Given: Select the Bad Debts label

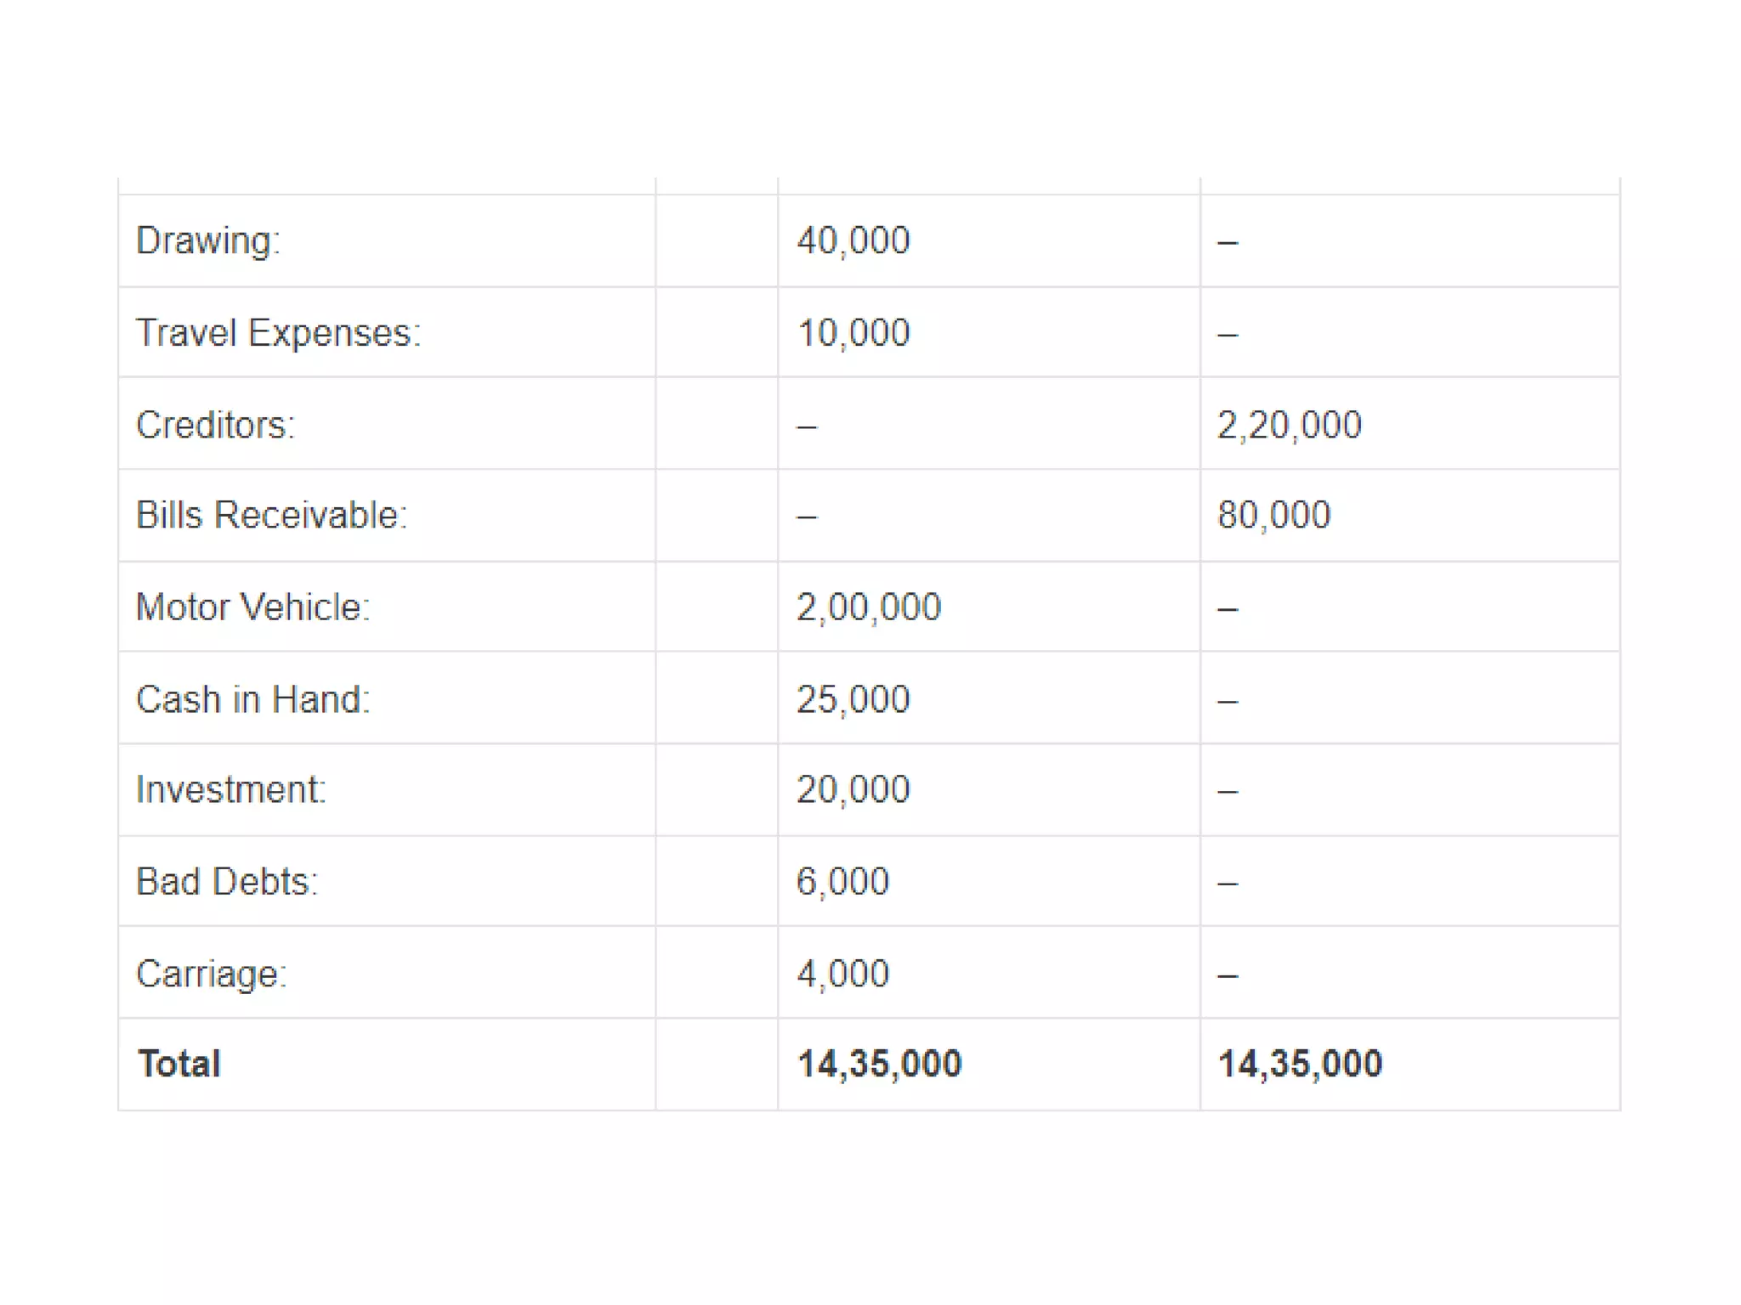Looking at the screenshot, I should coord(226,882).
